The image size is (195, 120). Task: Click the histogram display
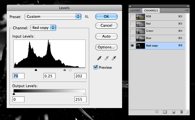pos(49,54)
